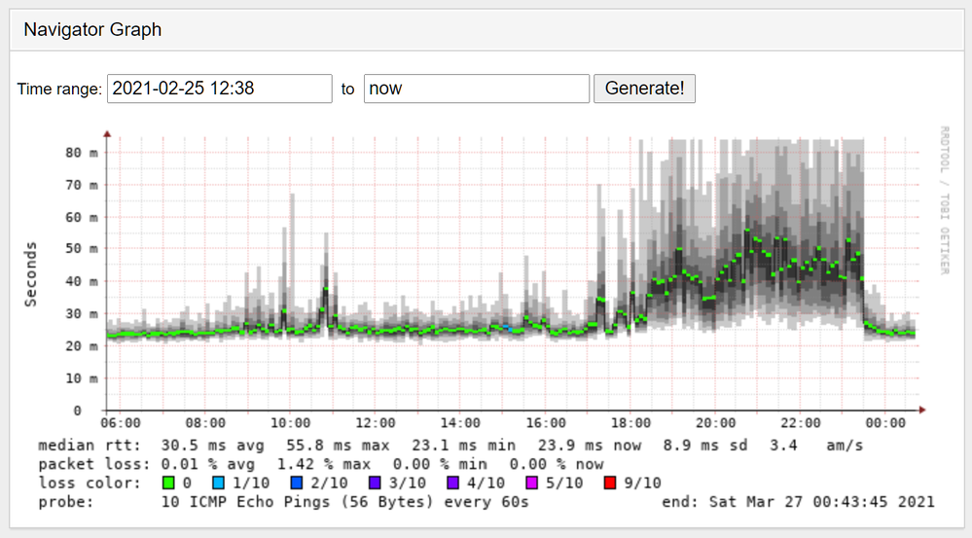Click the light blue '1/10' loss swatch
Viewport: 972px width, 538px height.
point(218,483)
